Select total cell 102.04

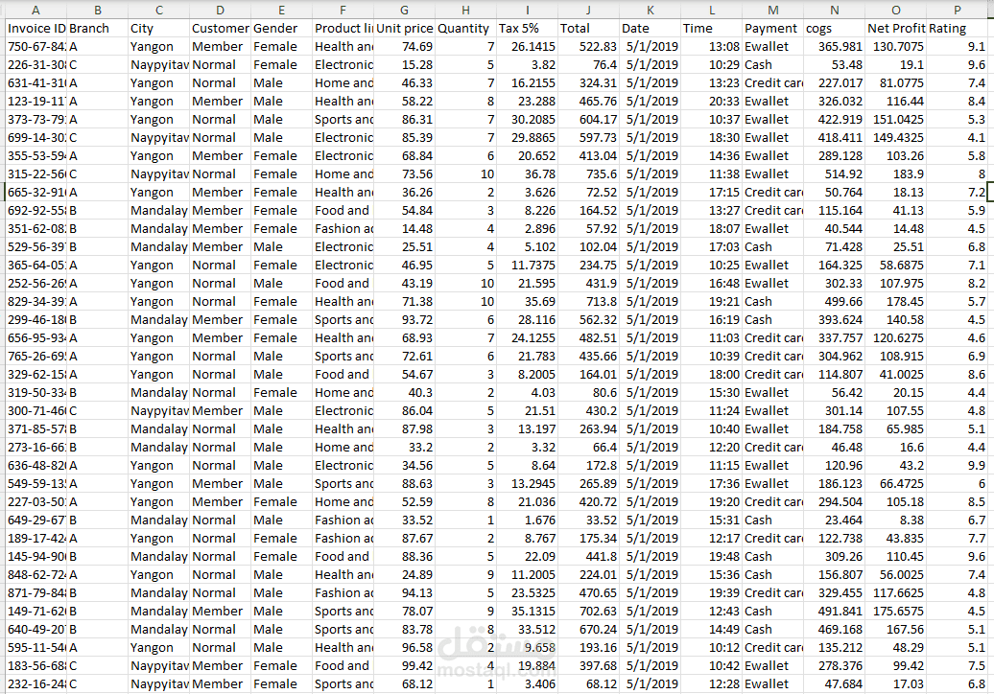588,247
